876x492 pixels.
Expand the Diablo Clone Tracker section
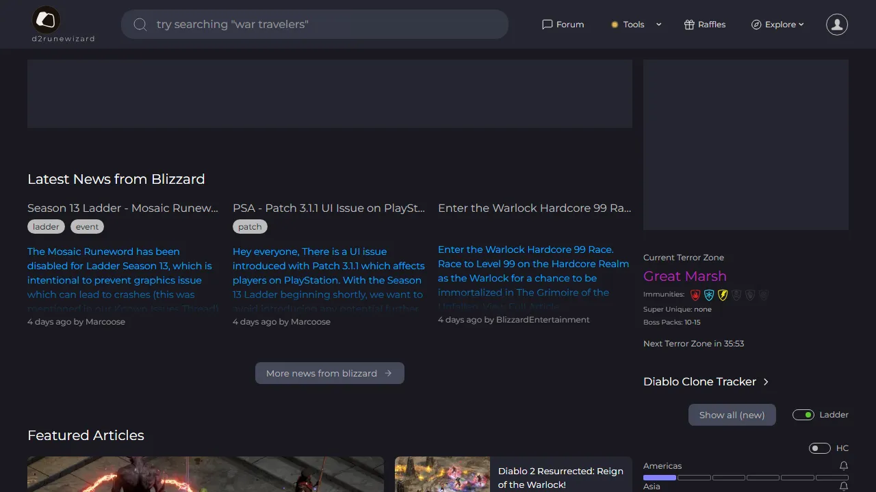click(766, 381)
